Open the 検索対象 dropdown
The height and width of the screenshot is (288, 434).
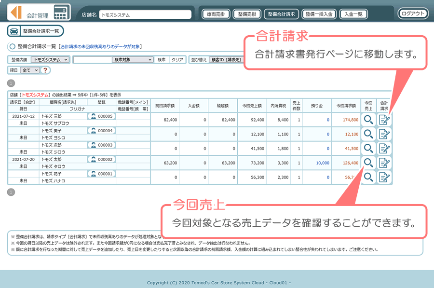[132, 59]
